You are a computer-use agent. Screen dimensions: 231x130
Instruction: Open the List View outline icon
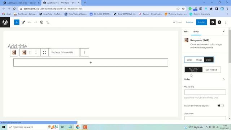pos(48,22)
